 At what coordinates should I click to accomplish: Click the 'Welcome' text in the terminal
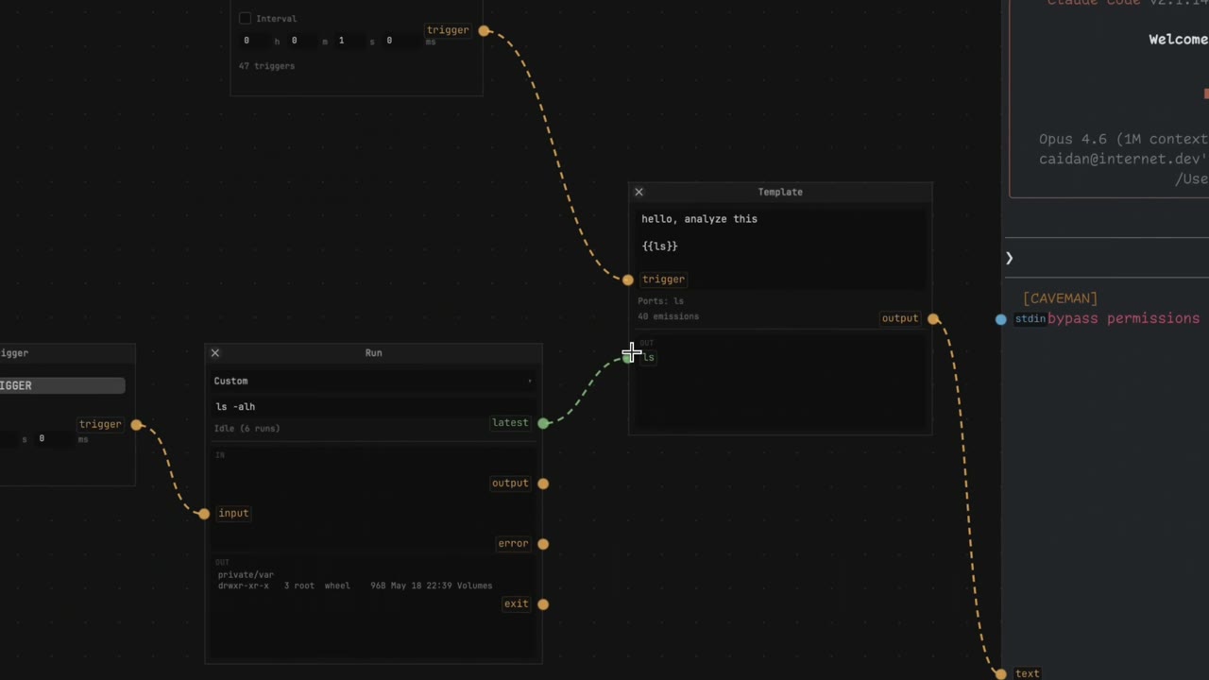tap(1178, 40)
